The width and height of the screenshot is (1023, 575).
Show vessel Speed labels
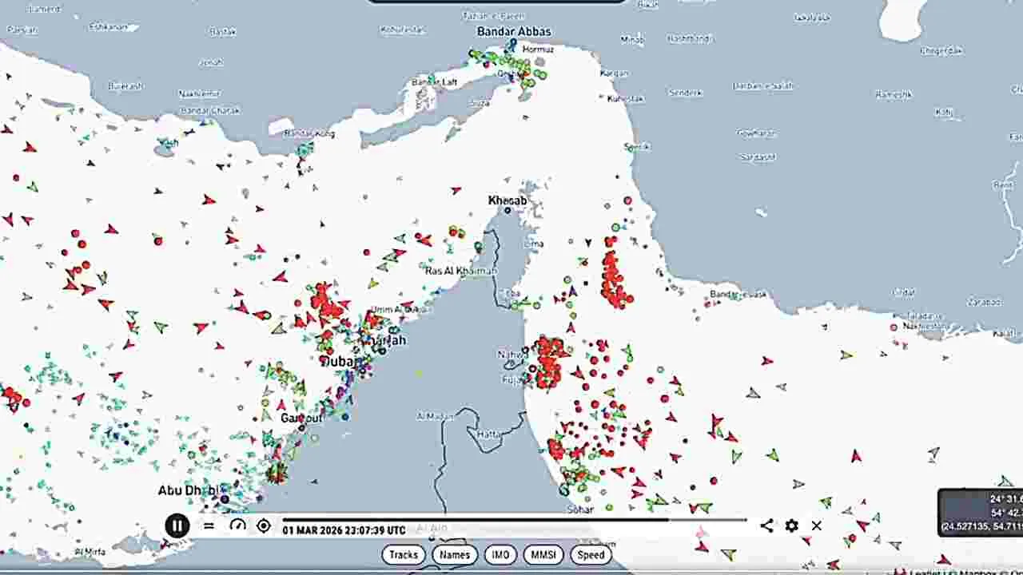point(591,554)
